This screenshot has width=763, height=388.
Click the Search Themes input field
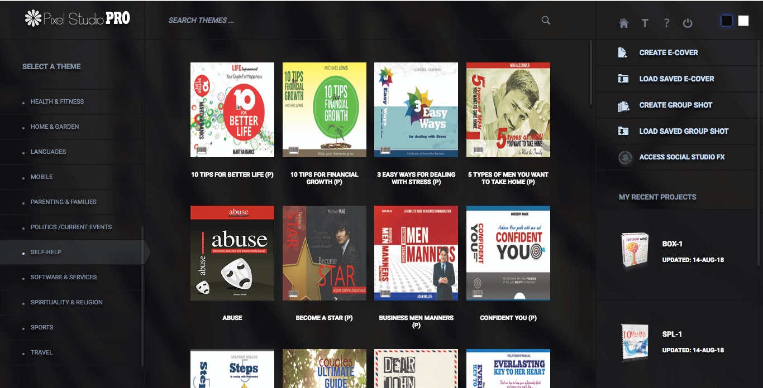[352, 21]
